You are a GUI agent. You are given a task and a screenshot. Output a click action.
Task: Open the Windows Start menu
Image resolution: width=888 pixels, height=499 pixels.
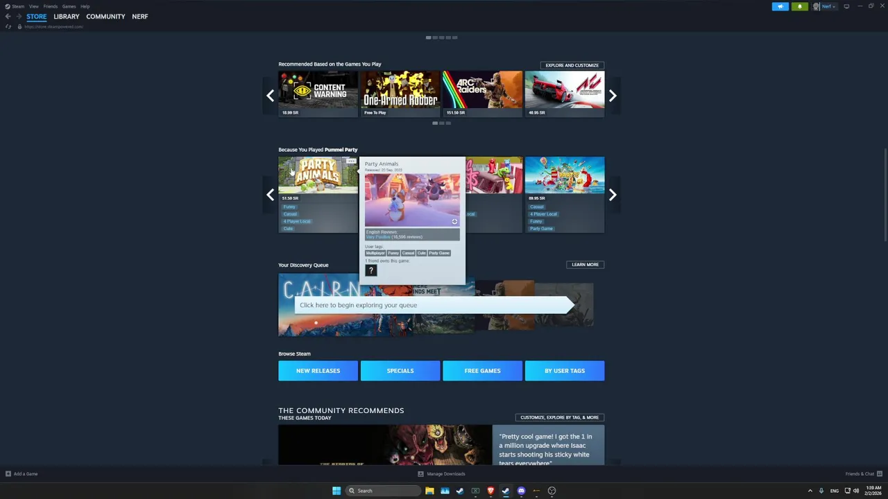[x=336, y=491]
